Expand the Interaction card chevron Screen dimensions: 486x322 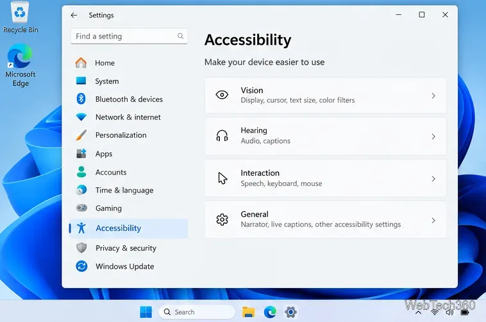tap(433, 179)
